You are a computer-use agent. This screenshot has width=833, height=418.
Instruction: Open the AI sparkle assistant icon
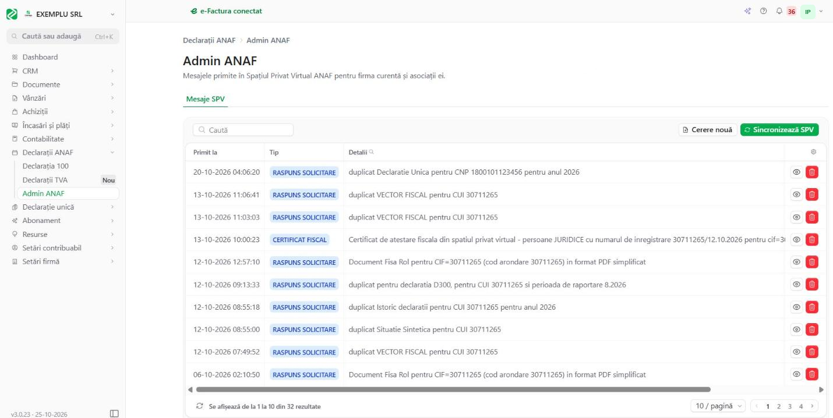[x=748, y=11]
